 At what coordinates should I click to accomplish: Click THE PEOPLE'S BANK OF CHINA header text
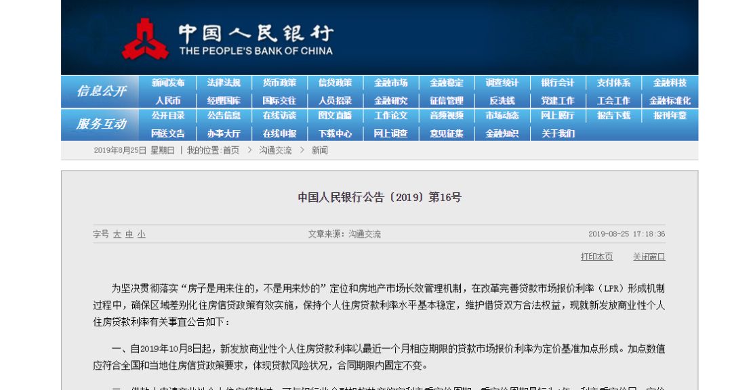click(256, 51)
